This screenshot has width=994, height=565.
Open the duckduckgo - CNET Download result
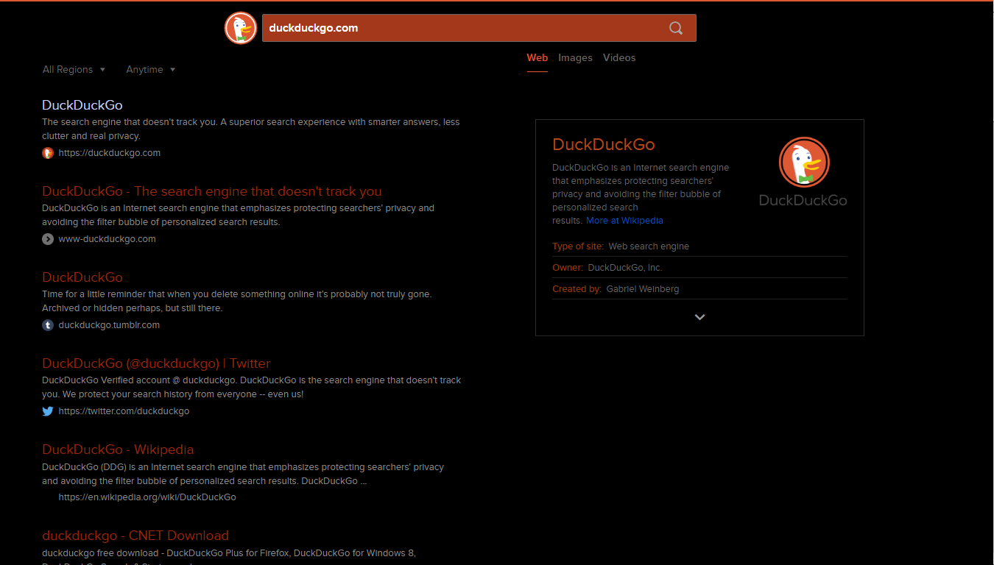tap(135, 536)
